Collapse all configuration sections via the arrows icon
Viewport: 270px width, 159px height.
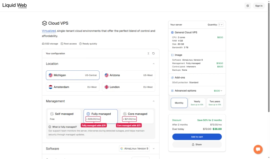click(x=148, y=53)
